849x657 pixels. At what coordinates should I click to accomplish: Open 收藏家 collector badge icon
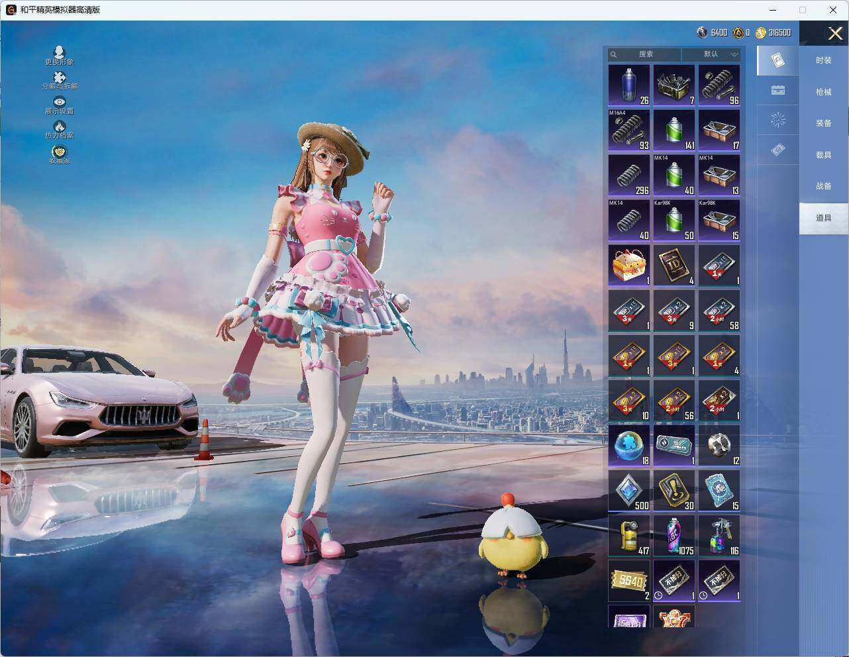pos(59,154)
